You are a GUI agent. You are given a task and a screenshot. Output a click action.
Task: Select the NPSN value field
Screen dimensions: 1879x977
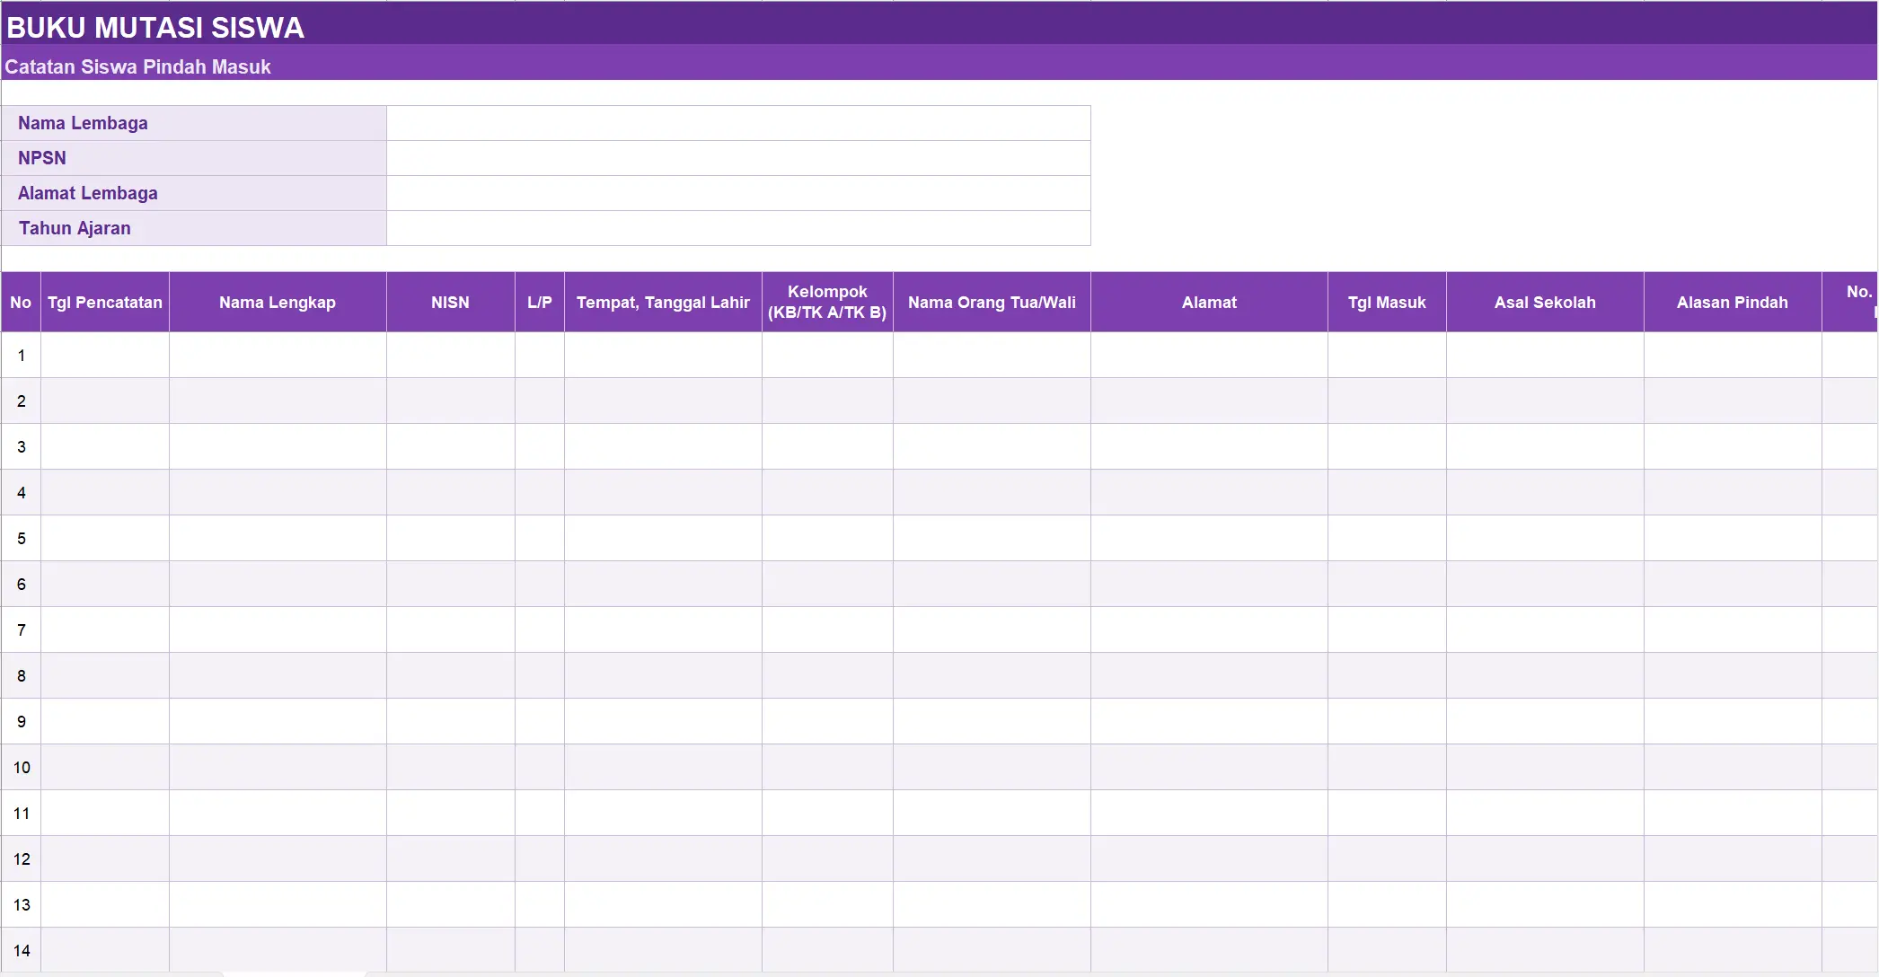tap(738, 158)
